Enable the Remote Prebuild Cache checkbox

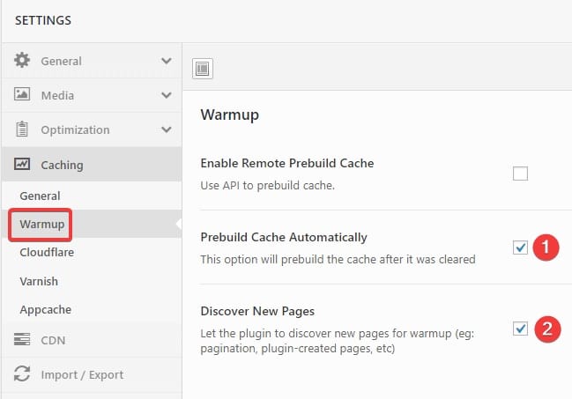tap(520, 174)
